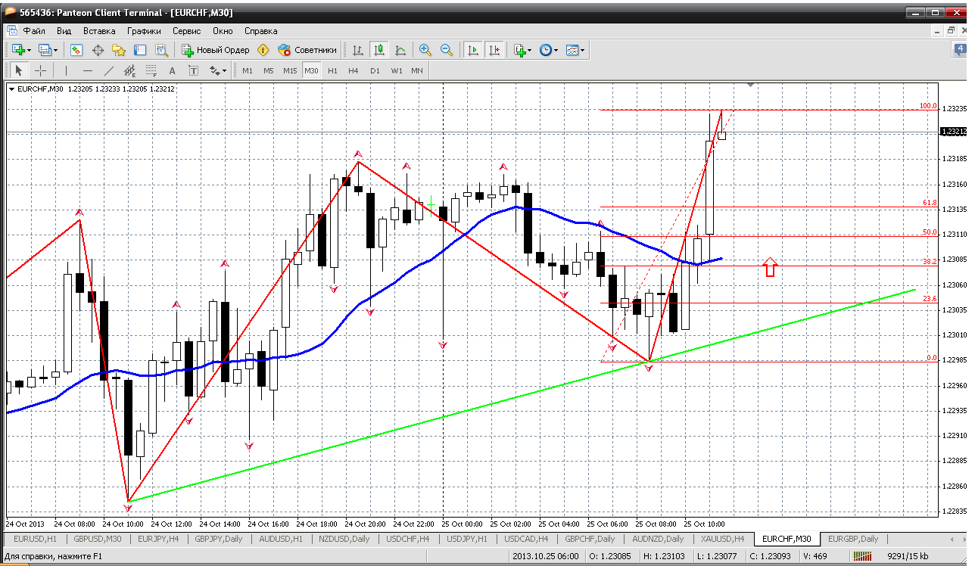Toggle chart Auto Scroll

472,50
